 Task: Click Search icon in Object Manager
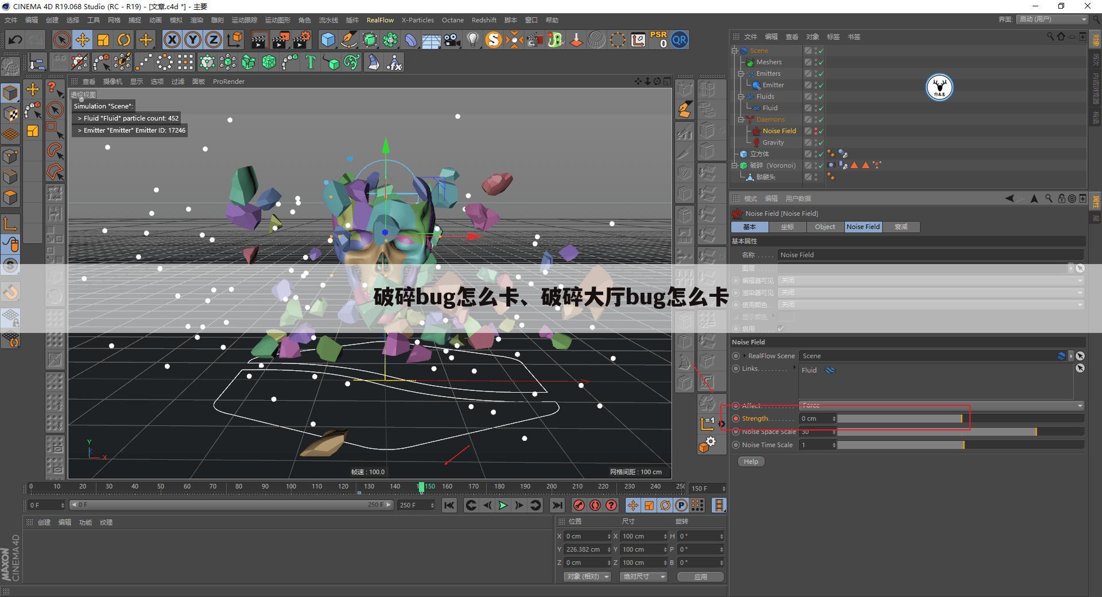tap(1050, 36)
